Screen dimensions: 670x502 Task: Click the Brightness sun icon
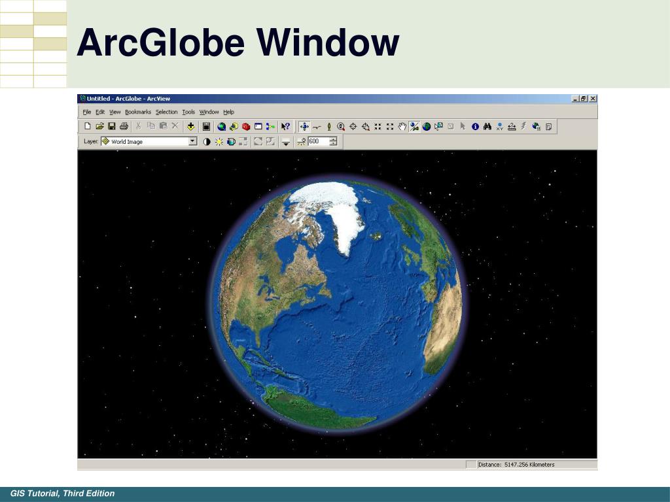click(219, 142)
